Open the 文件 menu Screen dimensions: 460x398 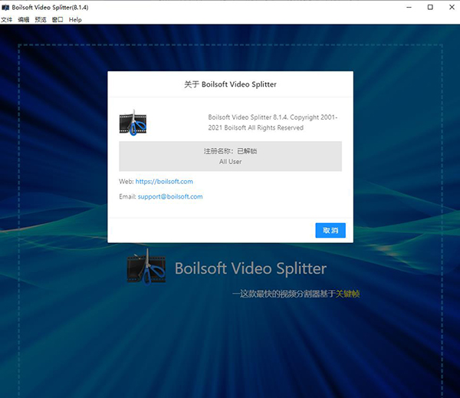click(x=6, y=20)
